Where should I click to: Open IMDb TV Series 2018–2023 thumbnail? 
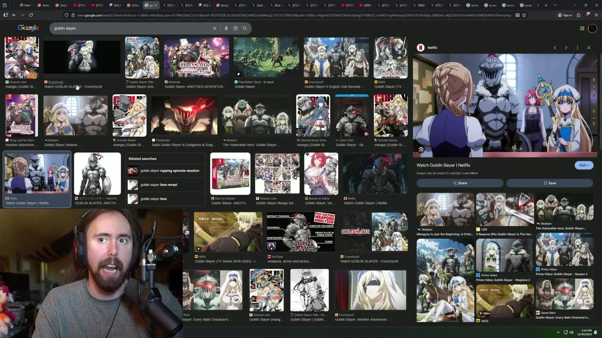point(228,232)
